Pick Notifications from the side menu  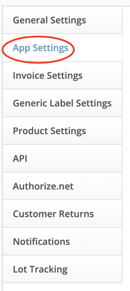(63, 241)
